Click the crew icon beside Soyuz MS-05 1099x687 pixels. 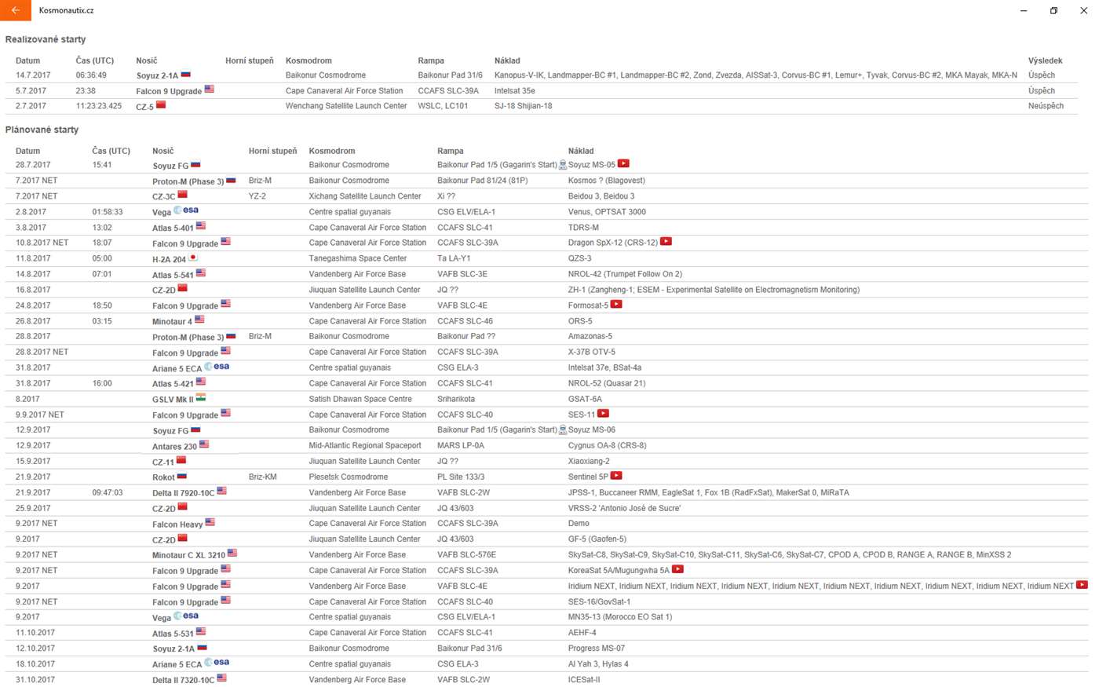click(x=563, y=165)
